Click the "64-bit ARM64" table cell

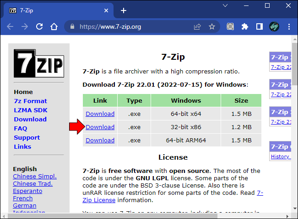coord(186,141)
